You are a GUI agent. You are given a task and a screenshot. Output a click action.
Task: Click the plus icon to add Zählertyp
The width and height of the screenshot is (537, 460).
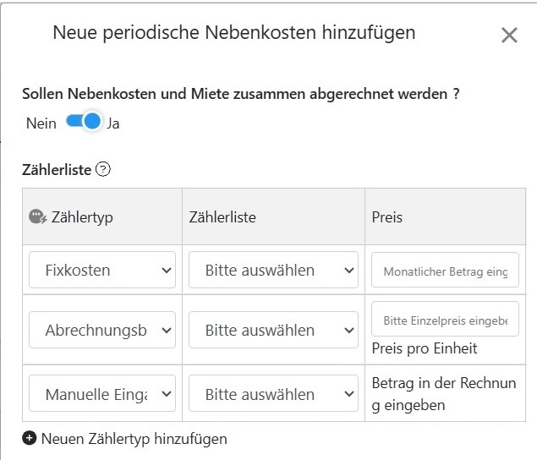coord(30,438)
